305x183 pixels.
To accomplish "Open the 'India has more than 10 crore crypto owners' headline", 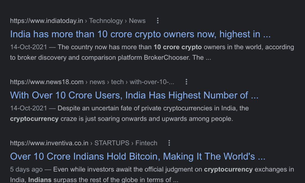I will click(x=140, y=34).
